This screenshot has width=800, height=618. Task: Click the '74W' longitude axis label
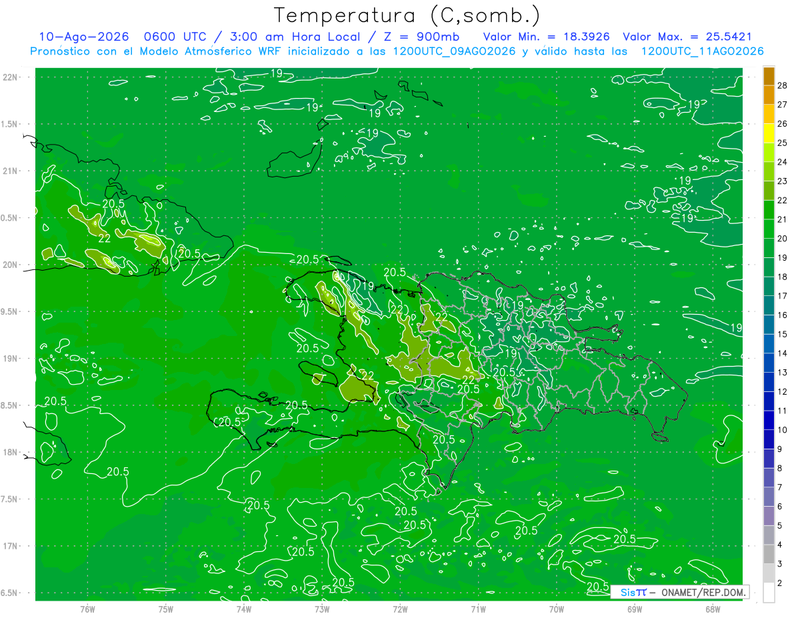(x=244, y=609)
